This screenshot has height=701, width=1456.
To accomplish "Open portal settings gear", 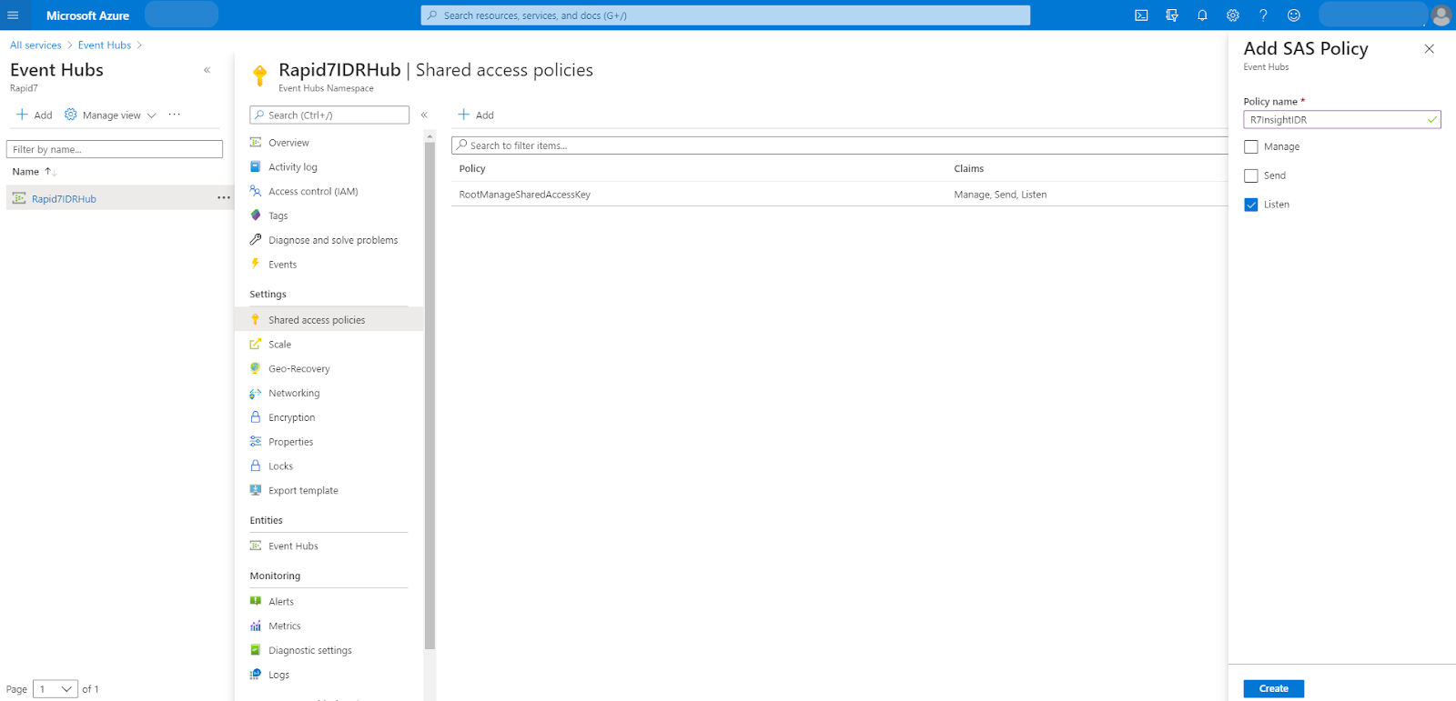I will 1233,15.
